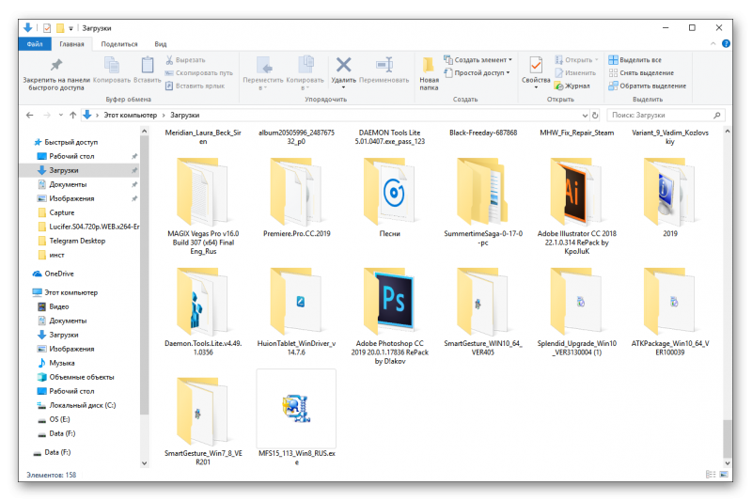Screen dimensions: 752x501
Task: Go up one folder level arrow
Action: tap(73, 115)
